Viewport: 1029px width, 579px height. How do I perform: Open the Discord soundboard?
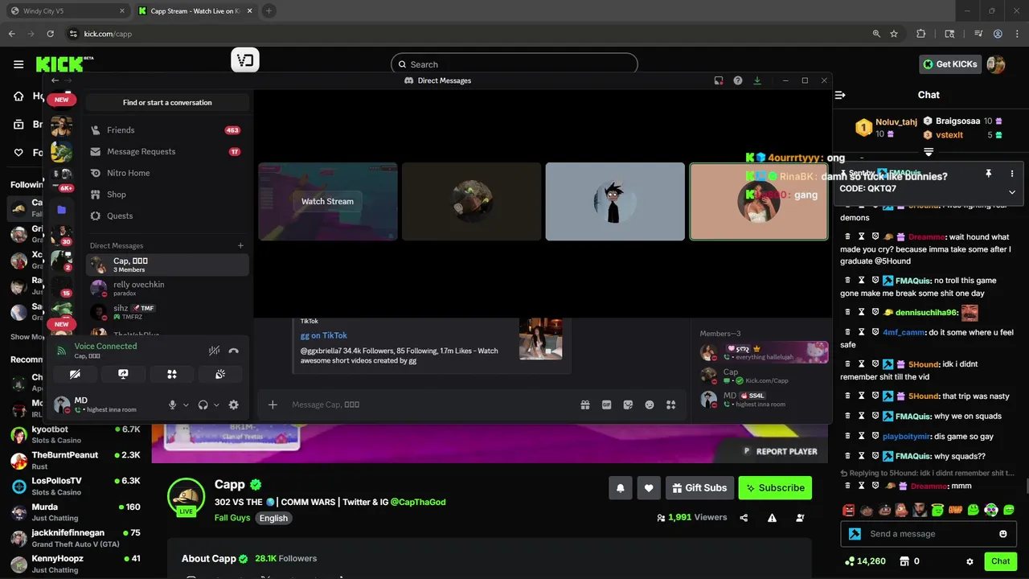219,374
